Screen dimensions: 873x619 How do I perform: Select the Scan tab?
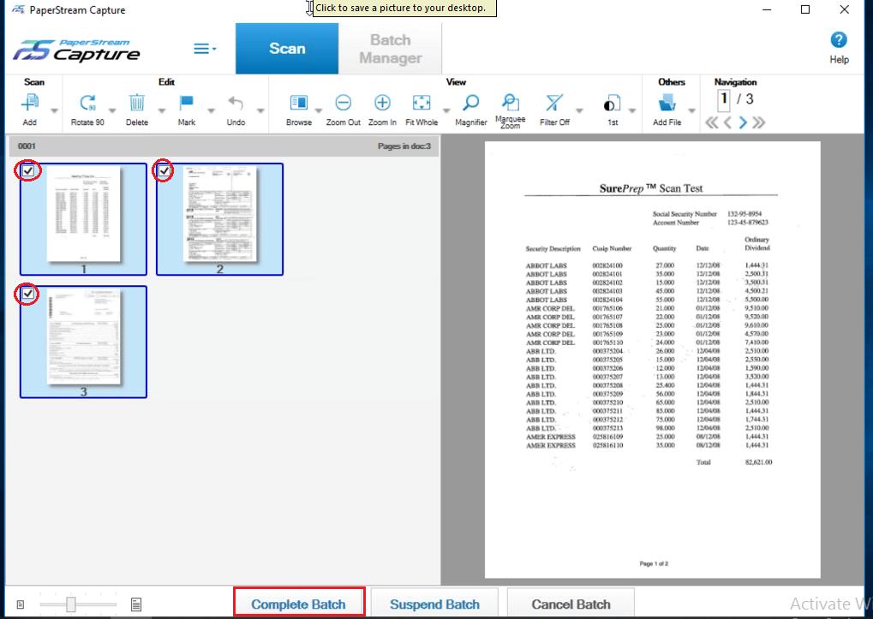(x=287, y=49)
